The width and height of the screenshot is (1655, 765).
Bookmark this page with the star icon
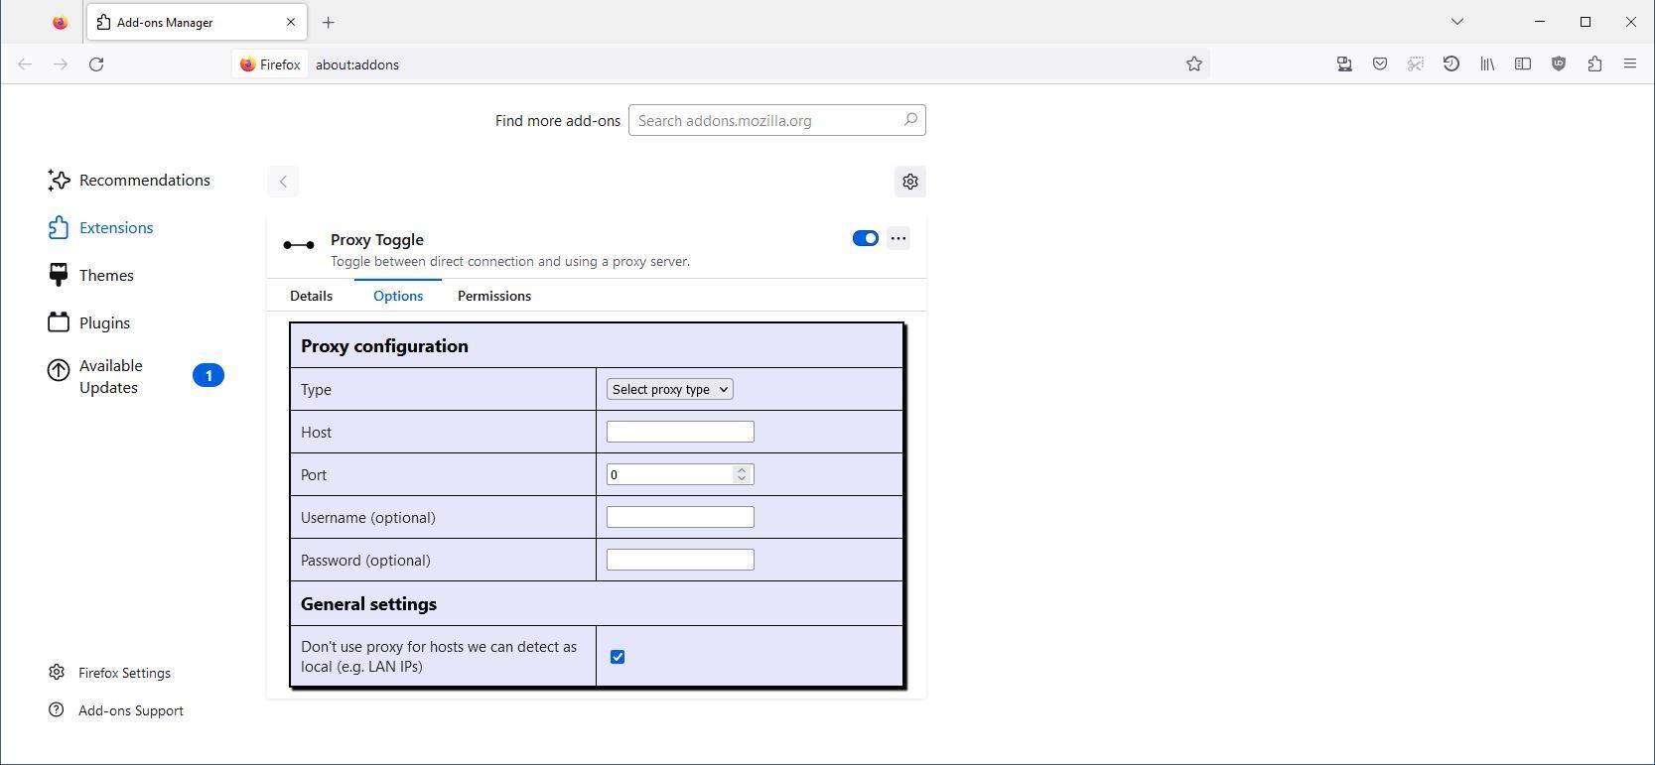click(x=1194, y=64)
